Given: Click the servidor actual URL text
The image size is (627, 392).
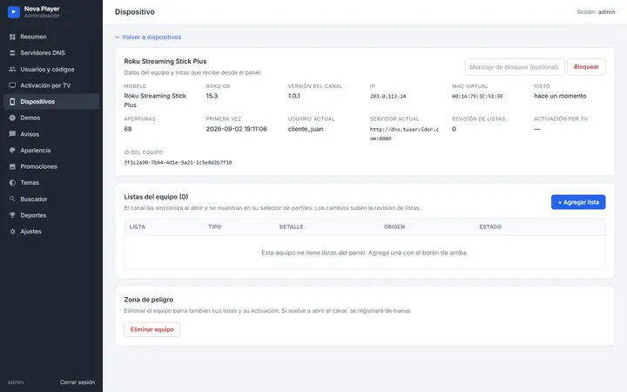Looking at the screenshot, I should point(404,133).
